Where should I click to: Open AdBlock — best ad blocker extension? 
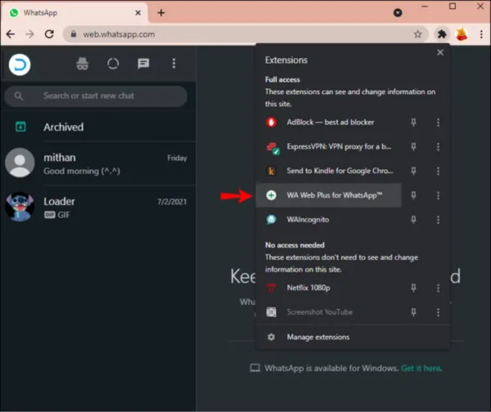[329, 123]
